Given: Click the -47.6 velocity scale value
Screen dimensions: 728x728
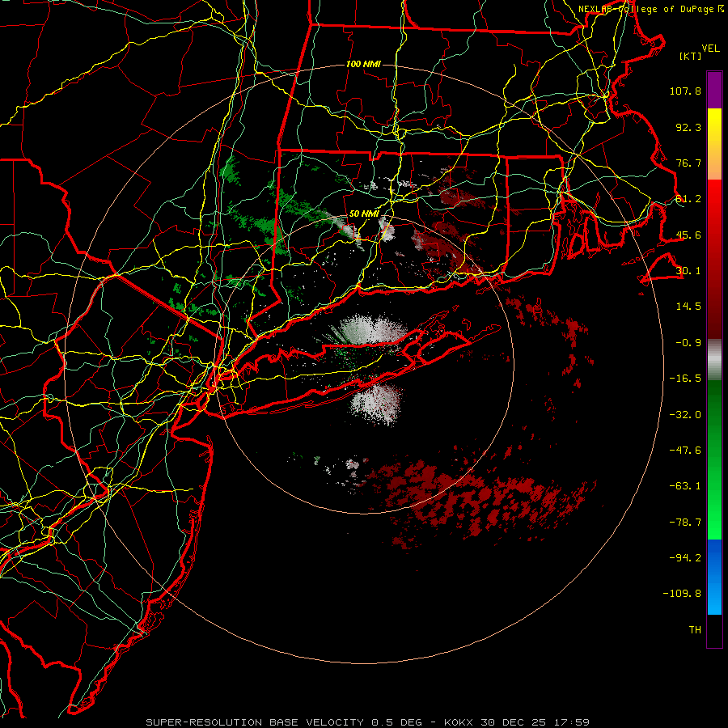Looking at the screenshot, I should click(685, 450).
